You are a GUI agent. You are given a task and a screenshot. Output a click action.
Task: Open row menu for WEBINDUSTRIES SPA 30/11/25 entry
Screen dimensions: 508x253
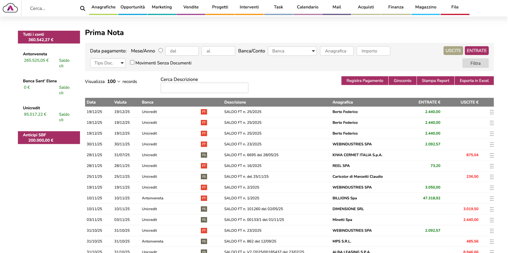(491, 144)
